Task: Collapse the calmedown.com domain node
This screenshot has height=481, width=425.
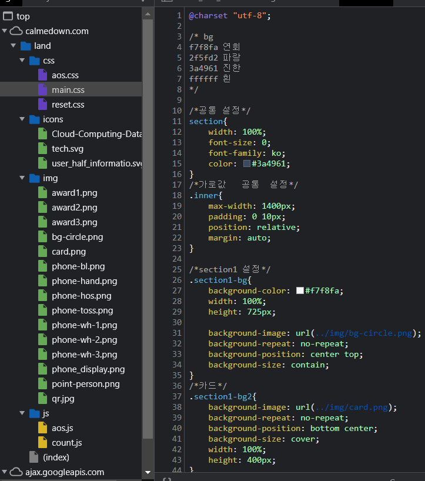Action: 4,31
